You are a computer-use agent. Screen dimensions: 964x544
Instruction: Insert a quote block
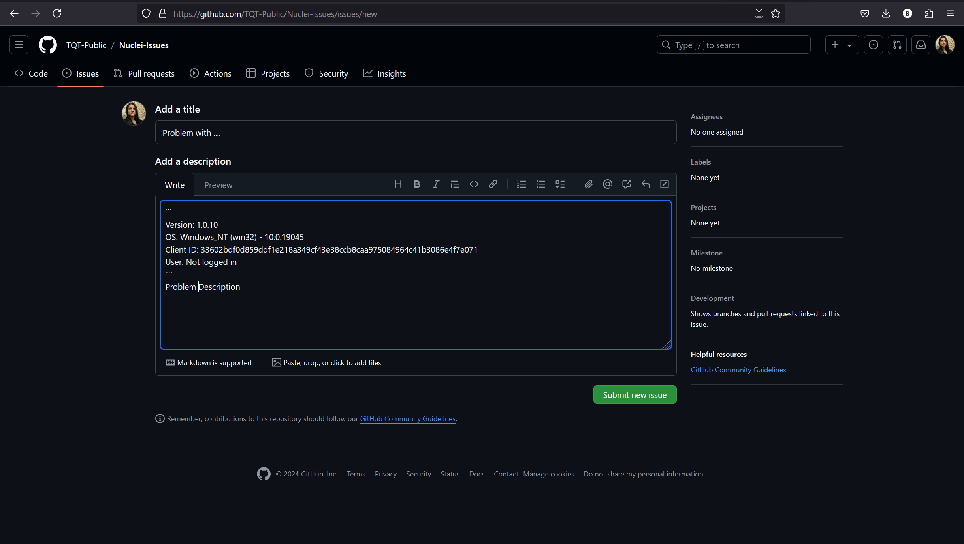(455, 184)
